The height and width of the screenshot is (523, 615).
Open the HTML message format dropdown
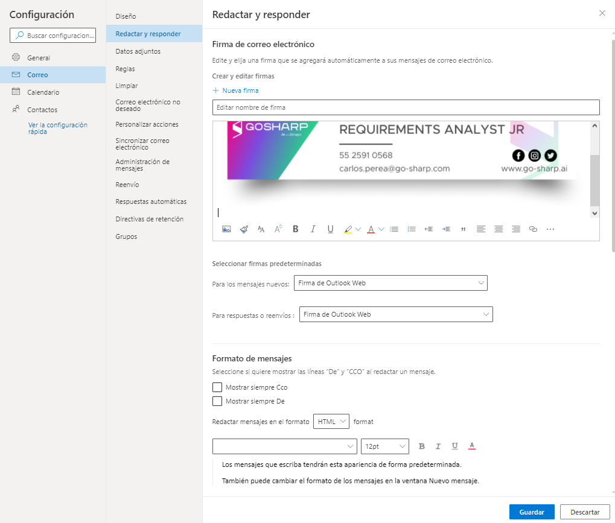[331, 422]
